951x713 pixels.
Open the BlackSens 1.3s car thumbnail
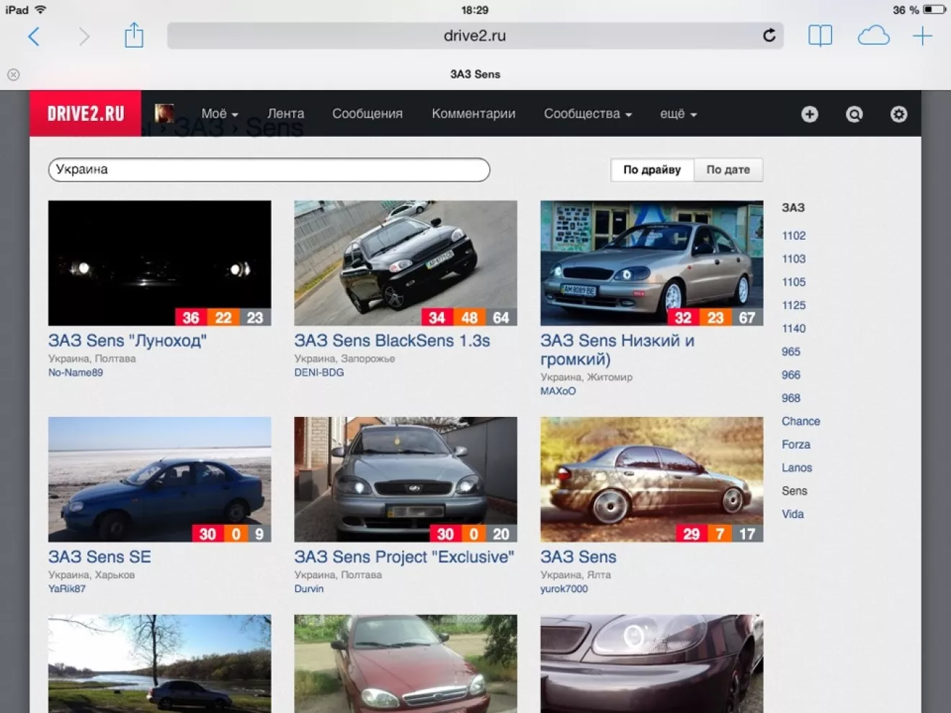tap(406, 263)
